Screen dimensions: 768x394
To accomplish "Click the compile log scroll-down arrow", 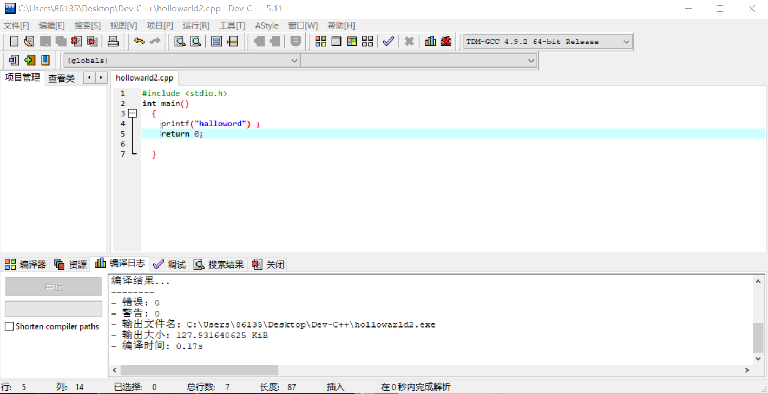I will [759, 359].
